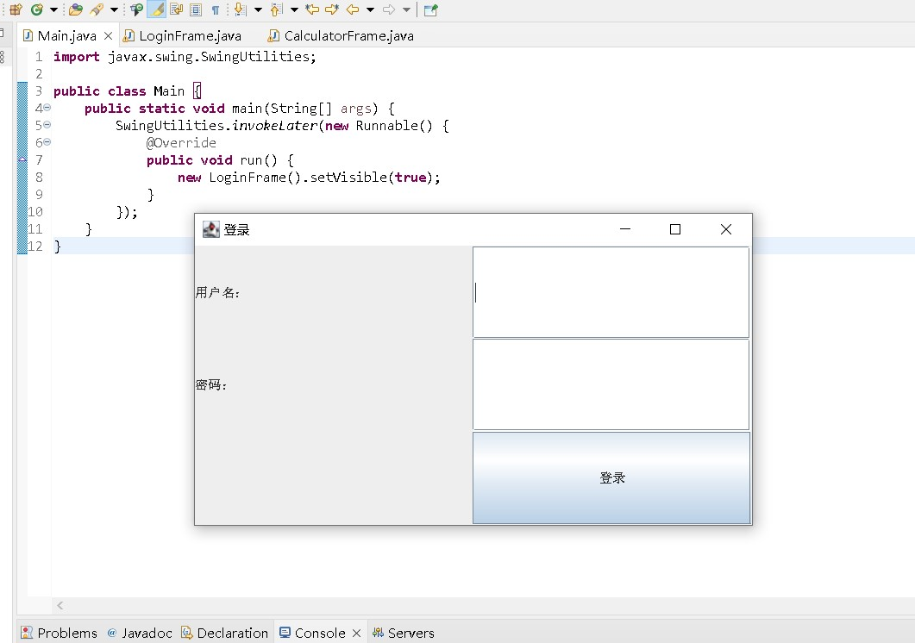This screenshot has height=643, width=915.
Task: Click the username input field in login window
Action: click(x=611, y=291)
